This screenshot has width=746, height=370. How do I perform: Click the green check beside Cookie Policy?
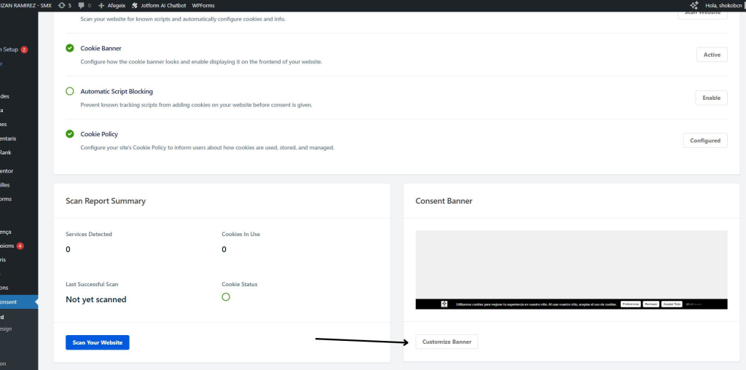[70, 134]
